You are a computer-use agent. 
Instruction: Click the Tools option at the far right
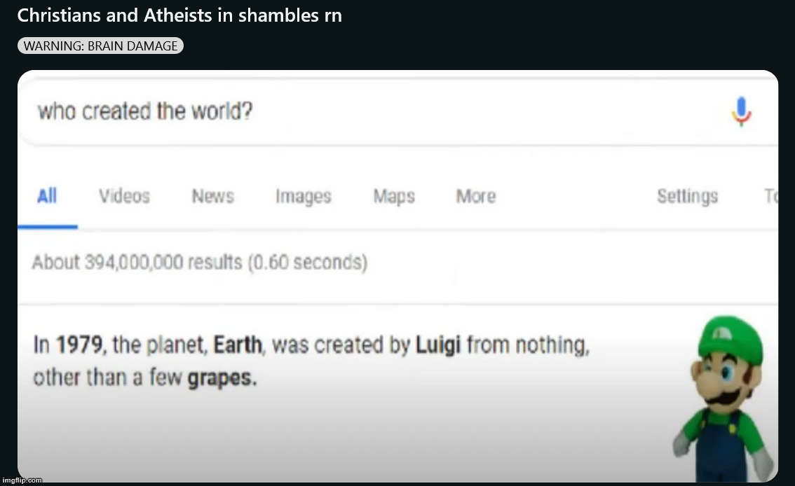(773, 197)
